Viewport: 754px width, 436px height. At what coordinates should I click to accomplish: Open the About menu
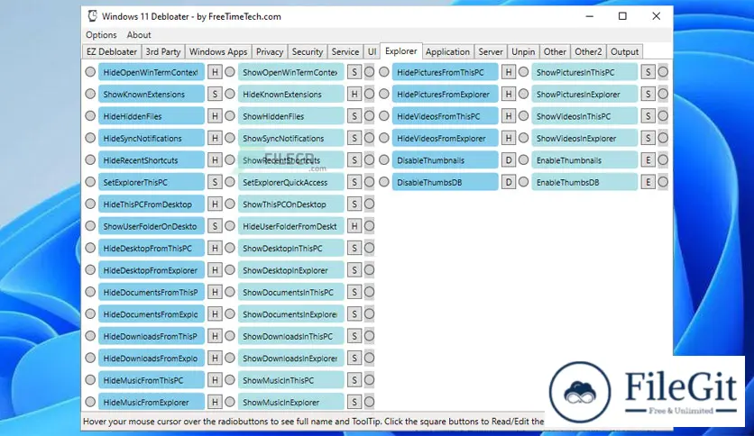pyautogui.click(x=139, y=35)
